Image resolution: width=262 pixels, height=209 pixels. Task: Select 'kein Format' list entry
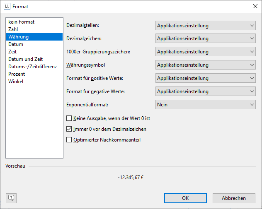tap(21, 22)
